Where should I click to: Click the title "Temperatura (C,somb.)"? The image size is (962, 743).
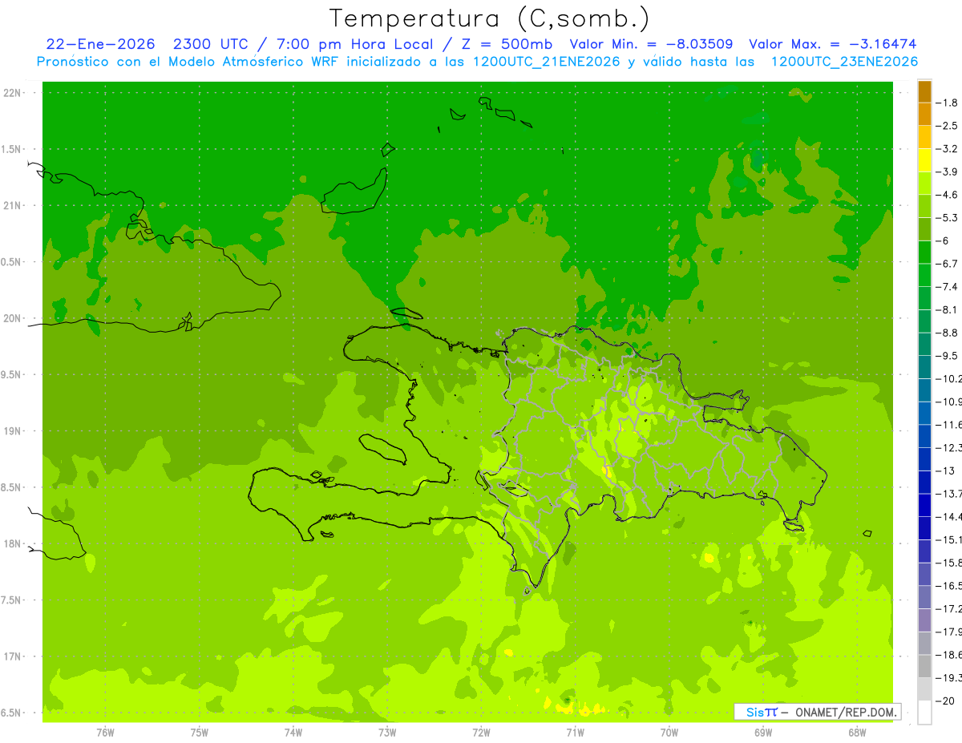(x=490, y=18)
